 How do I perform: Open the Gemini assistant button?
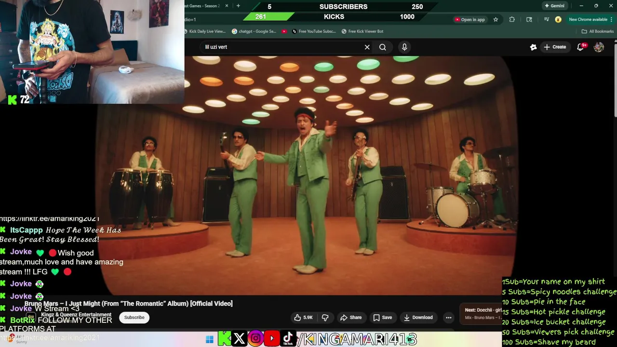[x=554, y=6]
